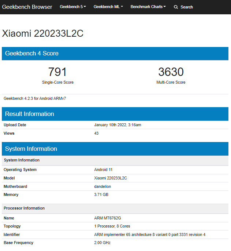Click the Identifier label
The image size is (231, 251).
click(x=12, y=235)
